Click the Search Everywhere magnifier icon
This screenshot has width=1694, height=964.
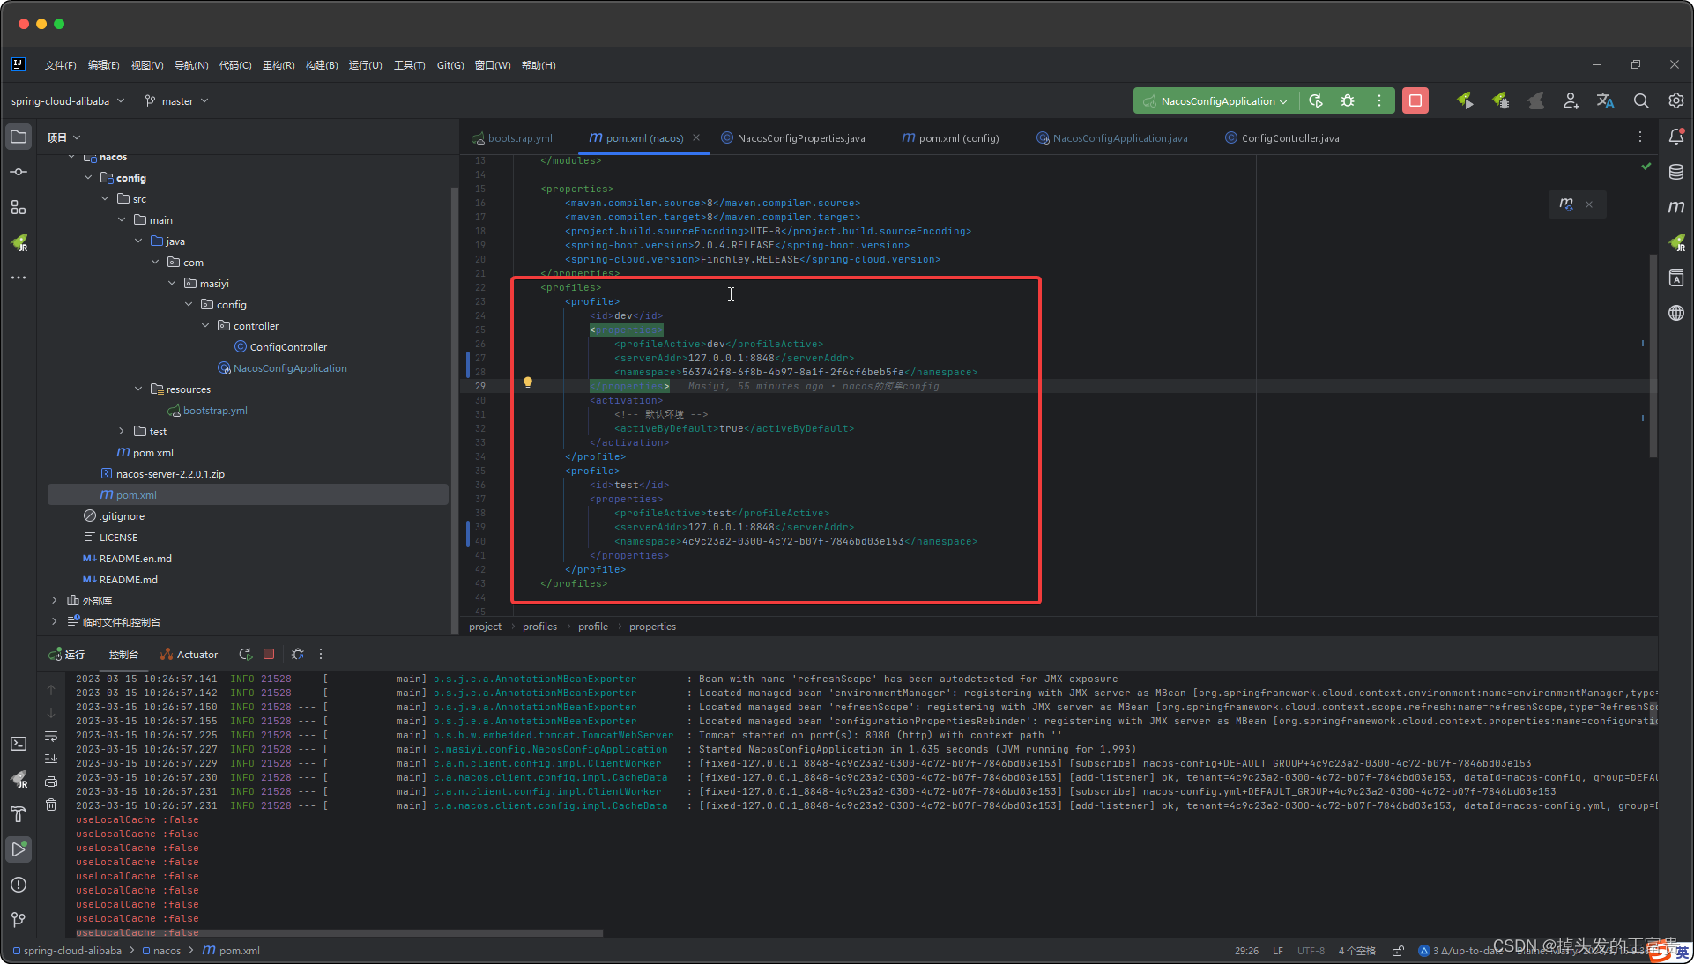click(1640, 101)
